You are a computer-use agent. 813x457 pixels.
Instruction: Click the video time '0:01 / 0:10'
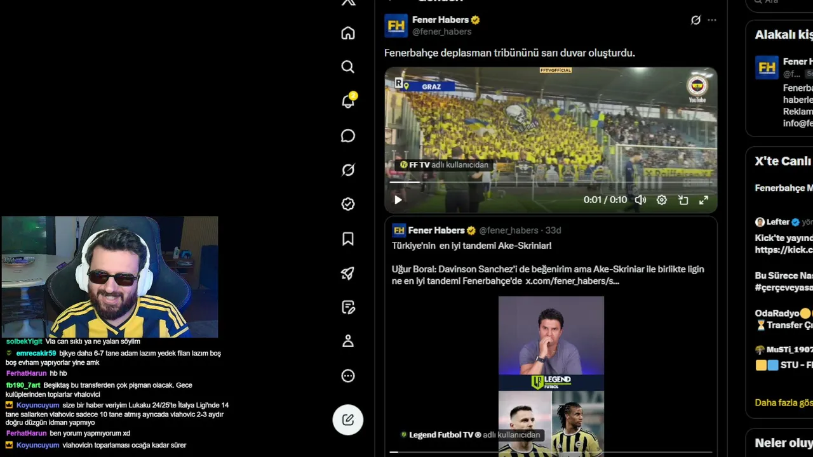605,200
